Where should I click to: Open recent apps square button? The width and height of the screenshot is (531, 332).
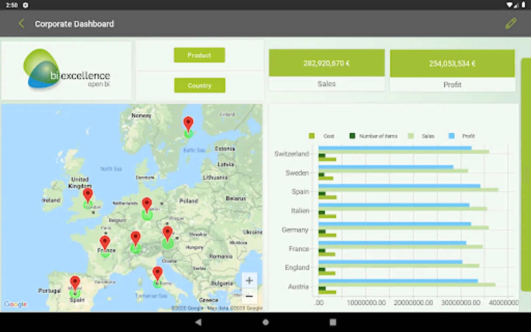click(x=333, y=322)
